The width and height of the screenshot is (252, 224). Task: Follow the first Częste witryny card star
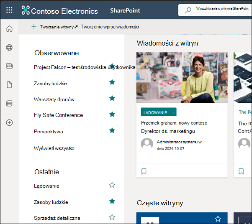tap(218, 219)
